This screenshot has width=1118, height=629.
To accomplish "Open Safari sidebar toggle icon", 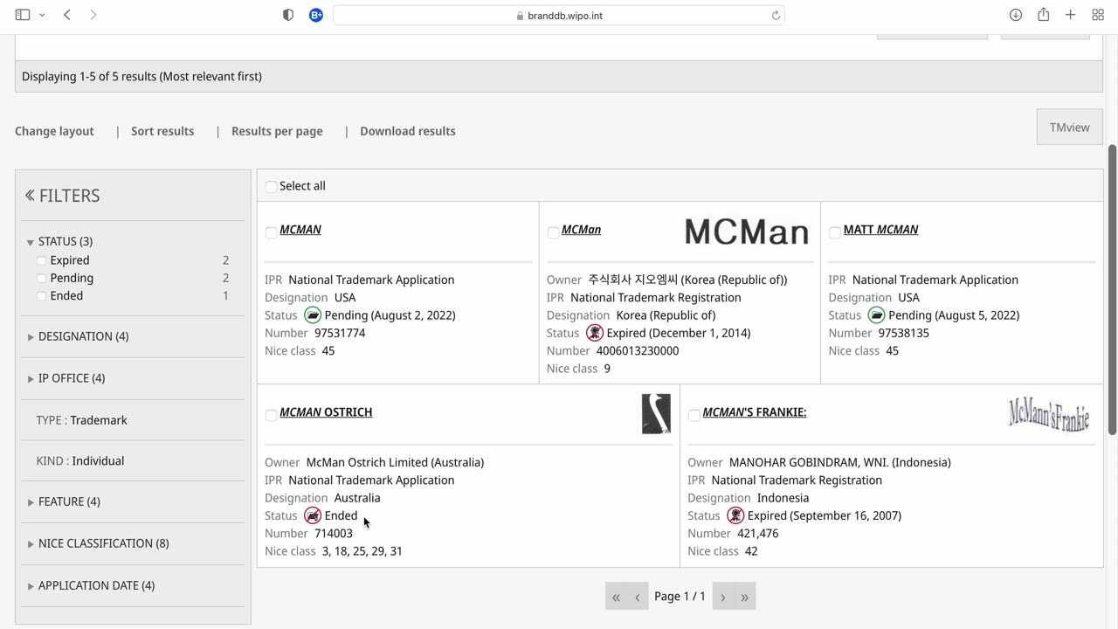I will click(x=23, y=15).
